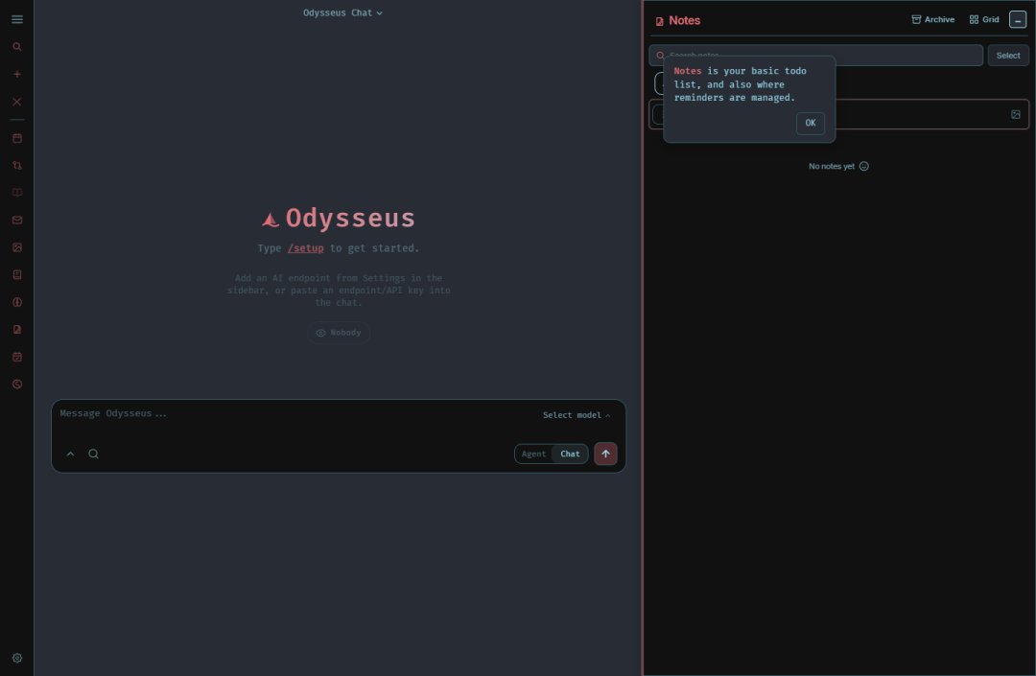Switch Notes to Grid view
This screenshot has width=1036, height=676.
point(984,20)
